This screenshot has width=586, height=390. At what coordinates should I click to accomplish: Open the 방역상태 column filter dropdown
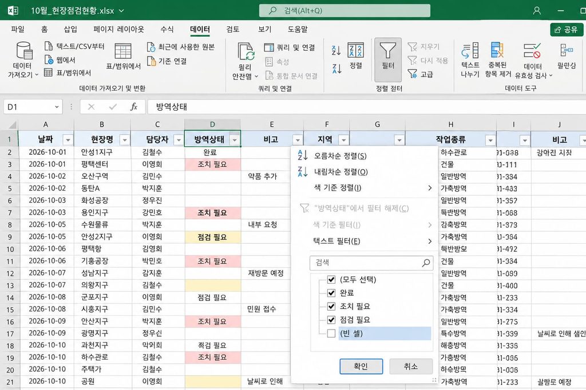(x=235, y=140)
